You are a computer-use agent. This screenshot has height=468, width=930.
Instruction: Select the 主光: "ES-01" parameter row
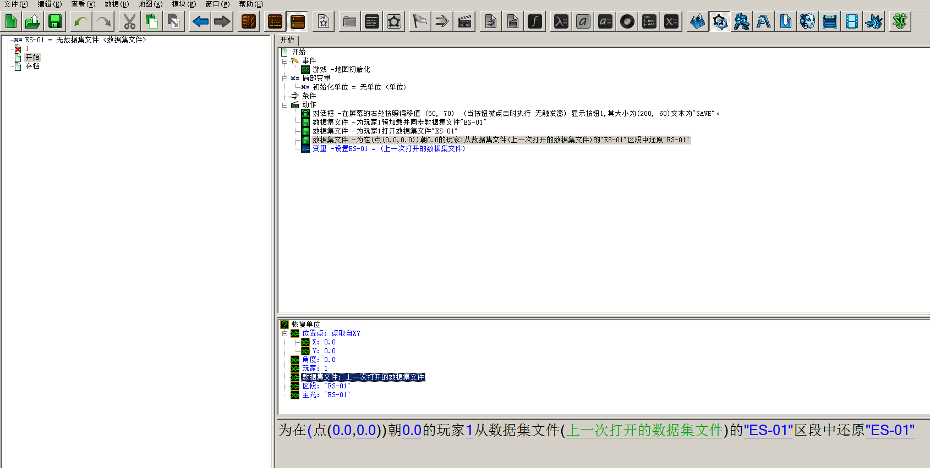point(326,395)
